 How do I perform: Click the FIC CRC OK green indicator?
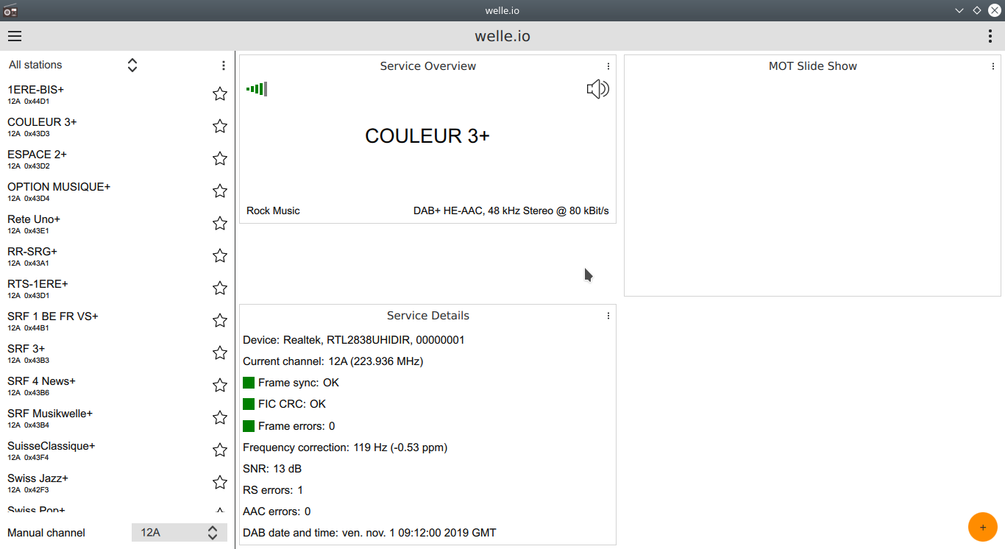249,404
